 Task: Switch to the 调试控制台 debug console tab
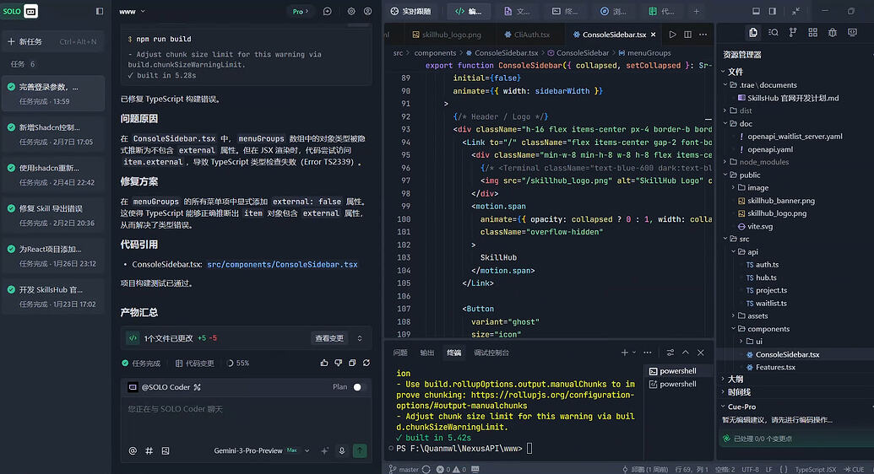pyautogui.click(x=491, y=353)
